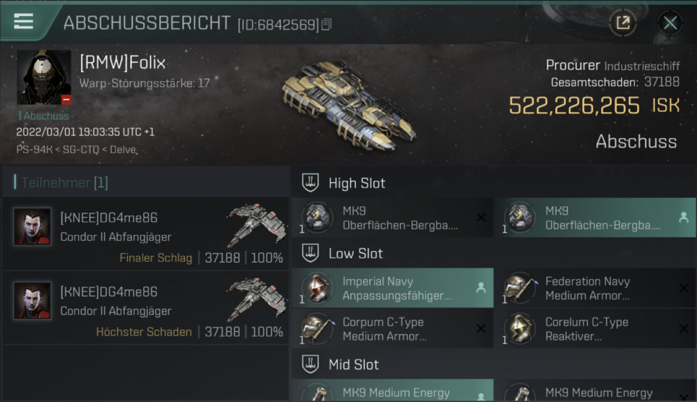Select highlighted MK9 Oberflächen-Bergbau module
The image size is (697, 402).
click(x=595, y=217)
